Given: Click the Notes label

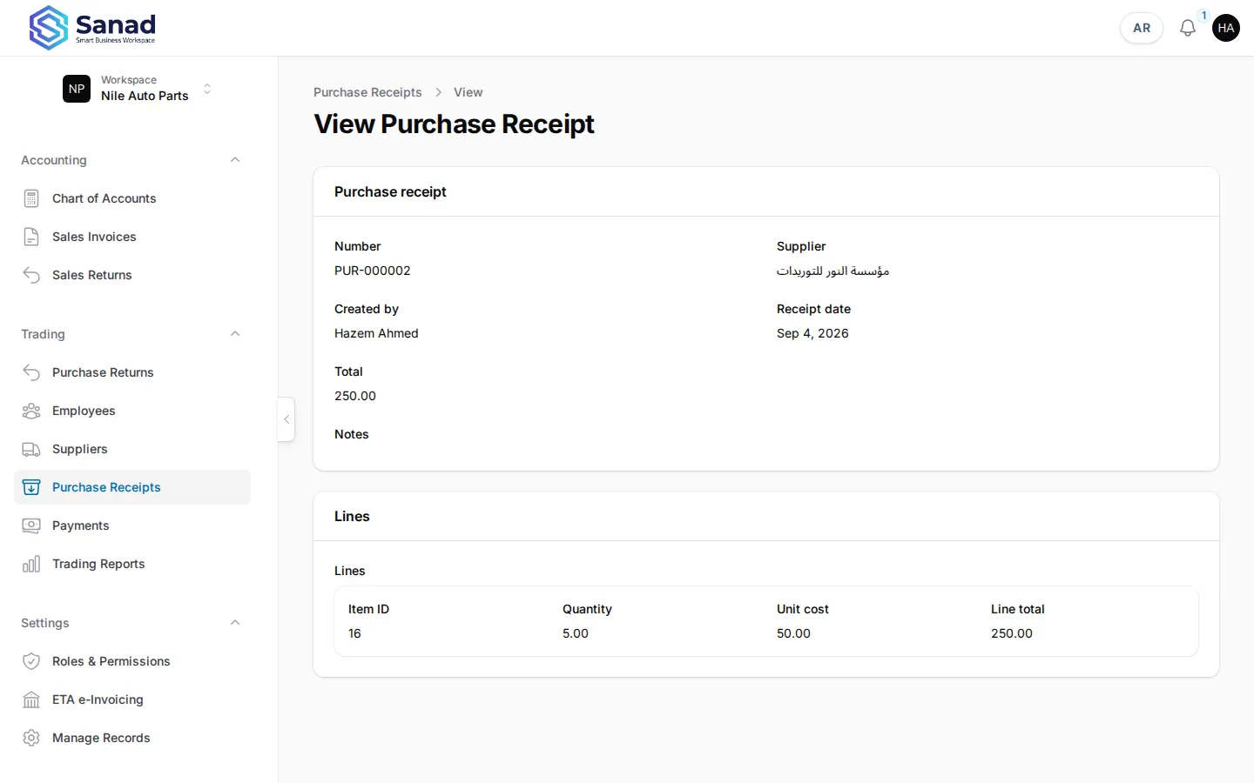Looking at the screenshot, I should [352, 434].
